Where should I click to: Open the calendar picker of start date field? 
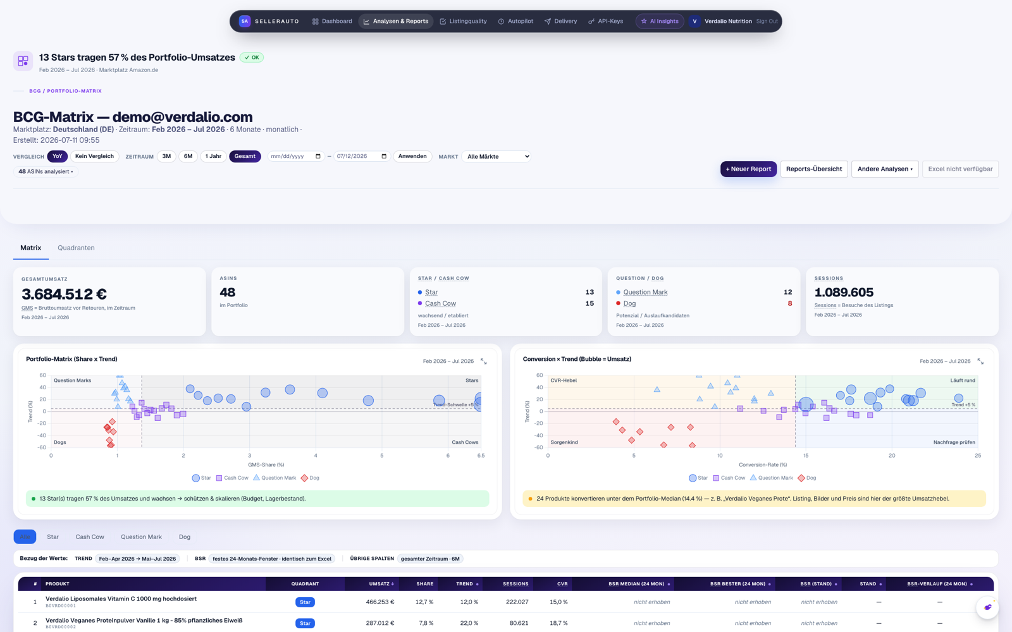[x=318, y=156]
